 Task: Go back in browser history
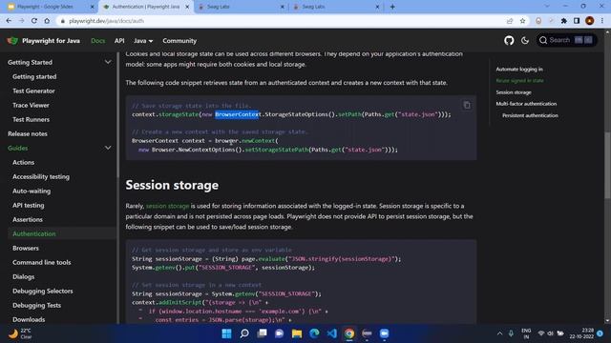click(x=9, y=21)
